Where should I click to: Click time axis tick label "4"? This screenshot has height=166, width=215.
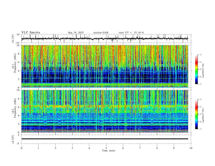tap(89, 148)
